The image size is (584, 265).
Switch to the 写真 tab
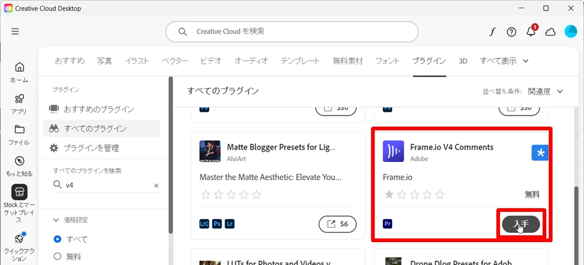point(104,61)
